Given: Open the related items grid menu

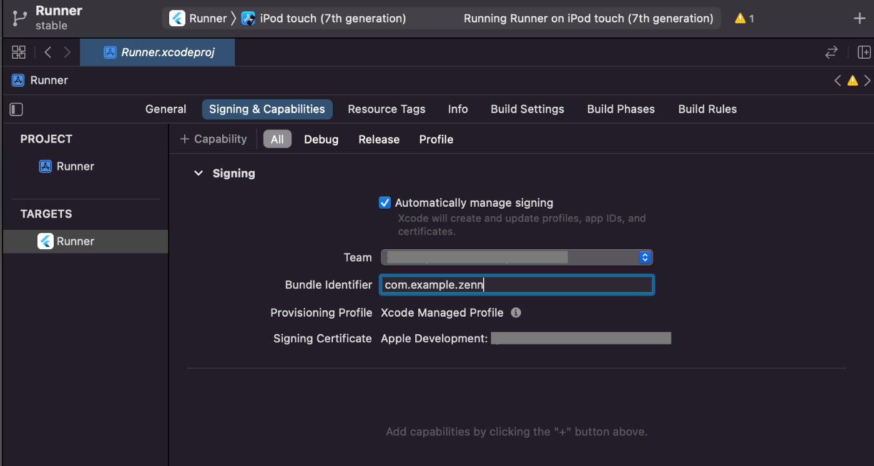Looking at the screenshot, I should pyautogui.click(x=19, y=52).
